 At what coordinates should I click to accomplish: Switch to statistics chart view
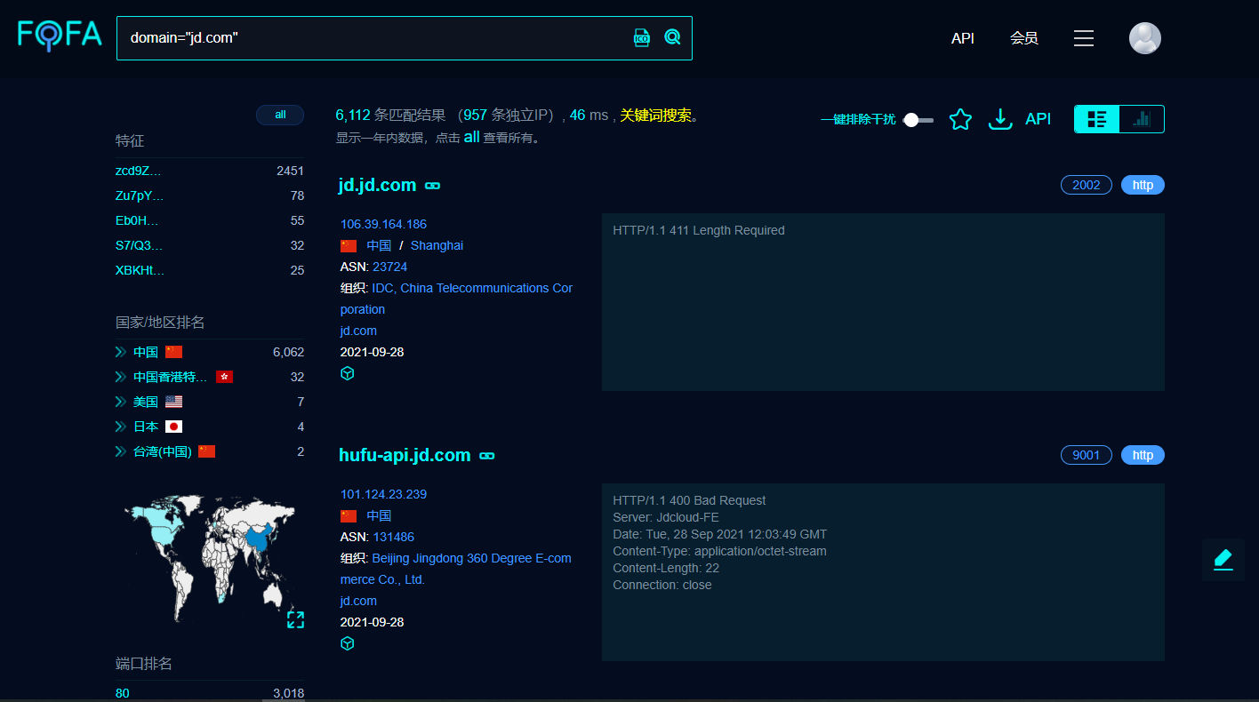pyautogui.click(x=1142, y=119)
